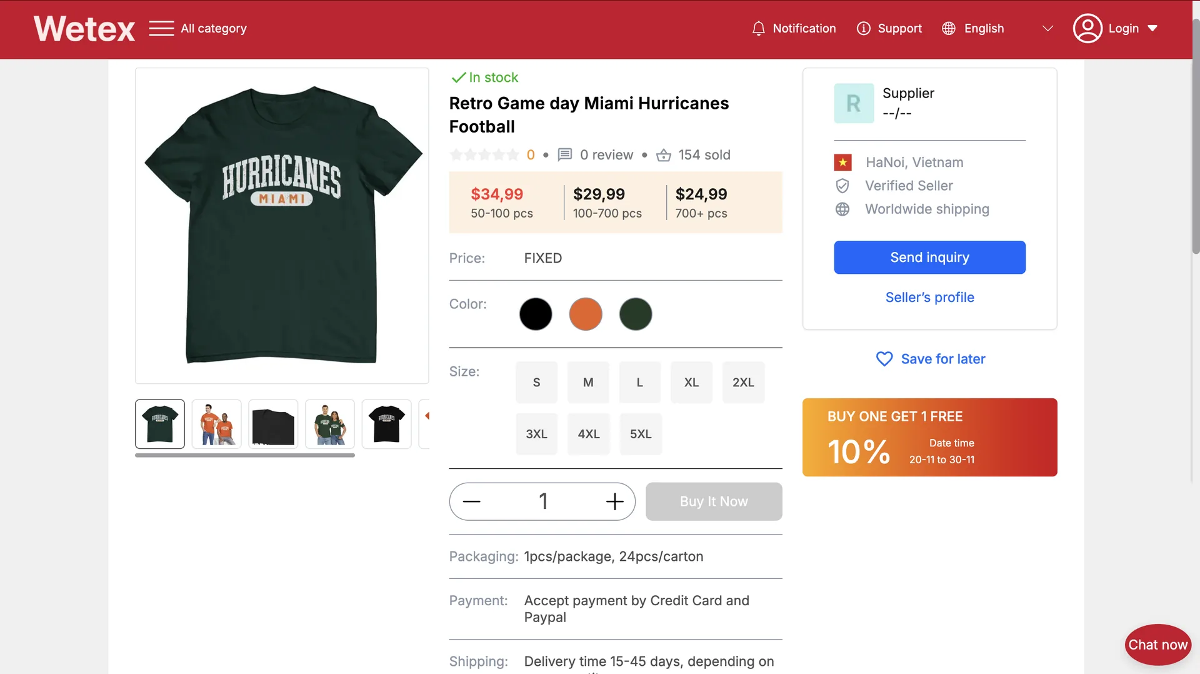Viewport: 1200px width, 674px height.
Task: Open the Chat now bubble
Action: (x=1157, y=645)
